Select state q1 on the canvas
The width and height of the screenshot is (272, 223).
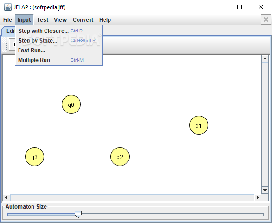pos(199,125)
